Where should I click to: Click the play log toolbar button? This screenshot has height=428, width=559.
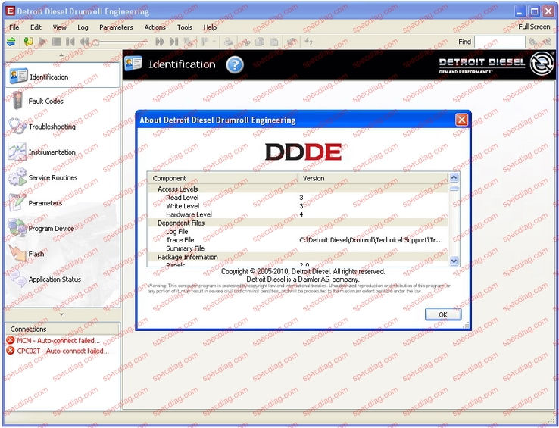click(x=42, y=42)
